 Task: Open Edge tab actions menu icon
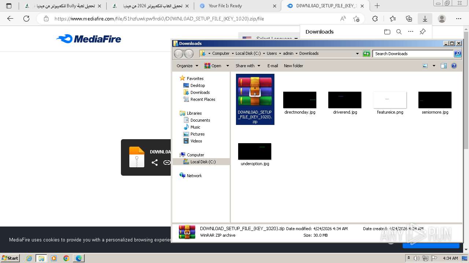9,6
